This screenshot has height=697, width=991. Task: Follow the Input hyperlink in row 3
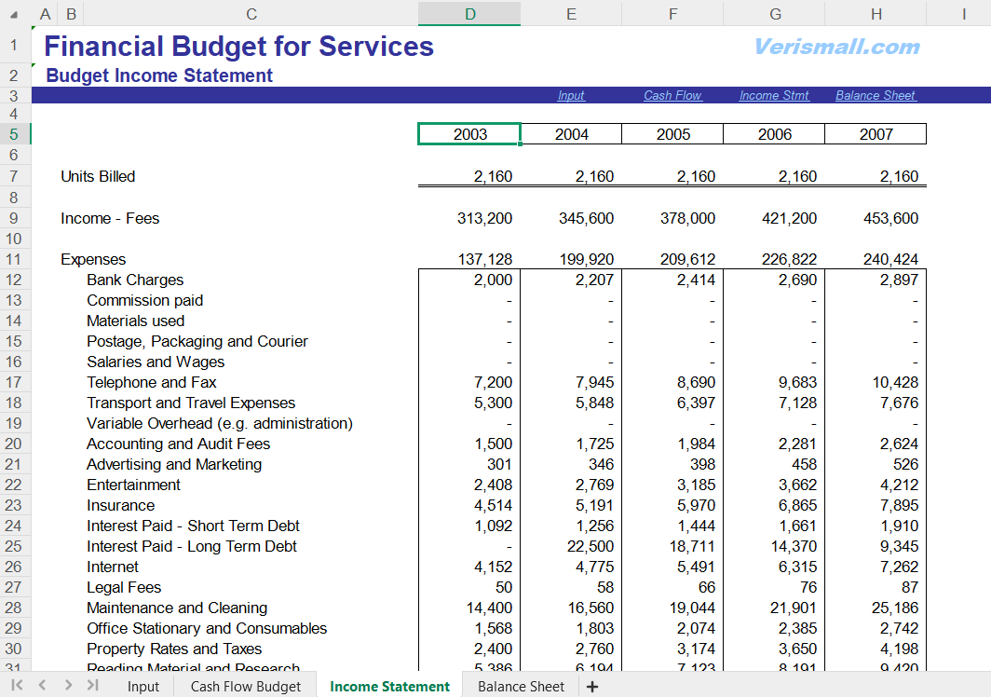pos(571,95)
